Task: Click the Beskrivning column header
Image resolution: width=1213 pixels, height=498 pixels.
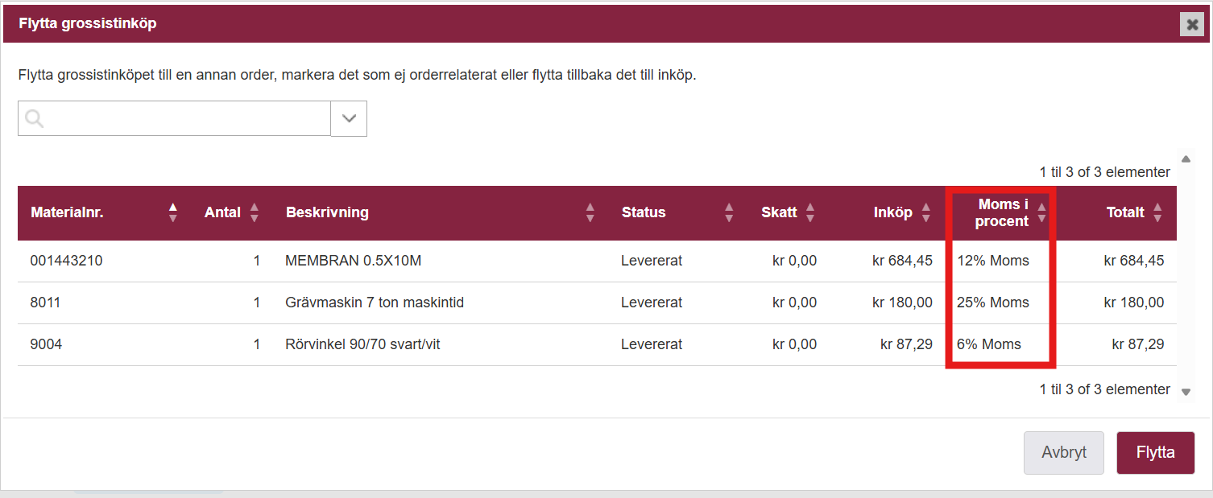Action: [x=327, y=212]
